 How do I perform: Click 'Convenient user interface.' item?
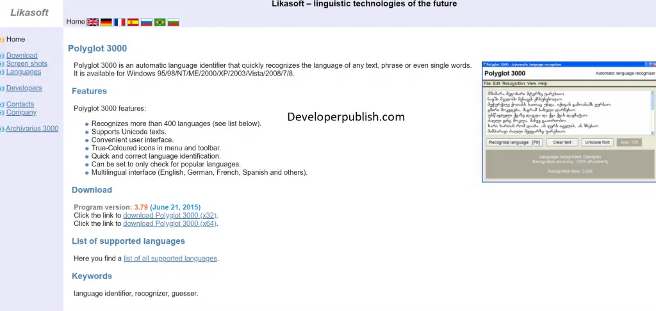click(x=133, y=140)
